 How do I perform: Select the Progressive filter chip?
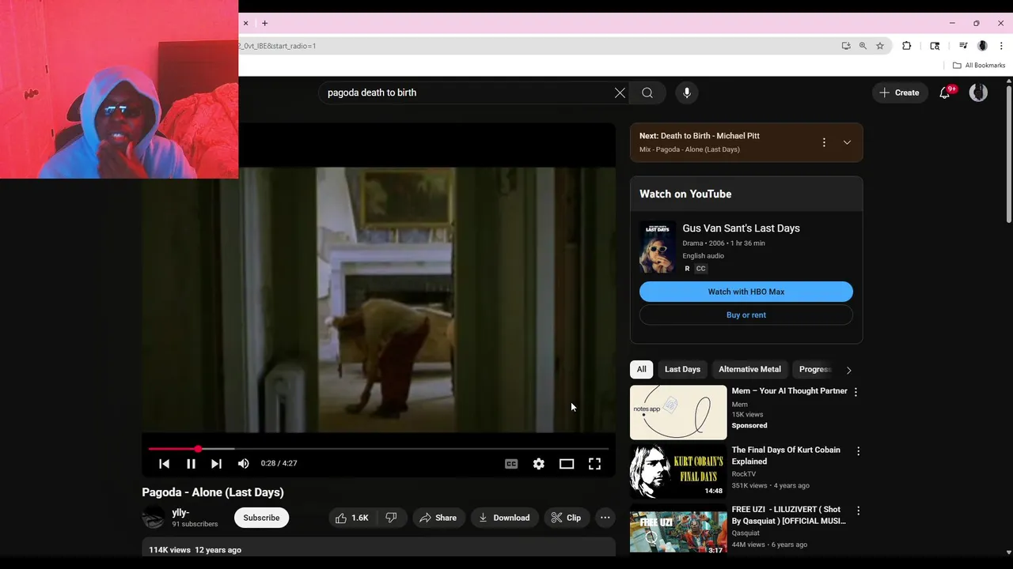click(x=814, y=369)
